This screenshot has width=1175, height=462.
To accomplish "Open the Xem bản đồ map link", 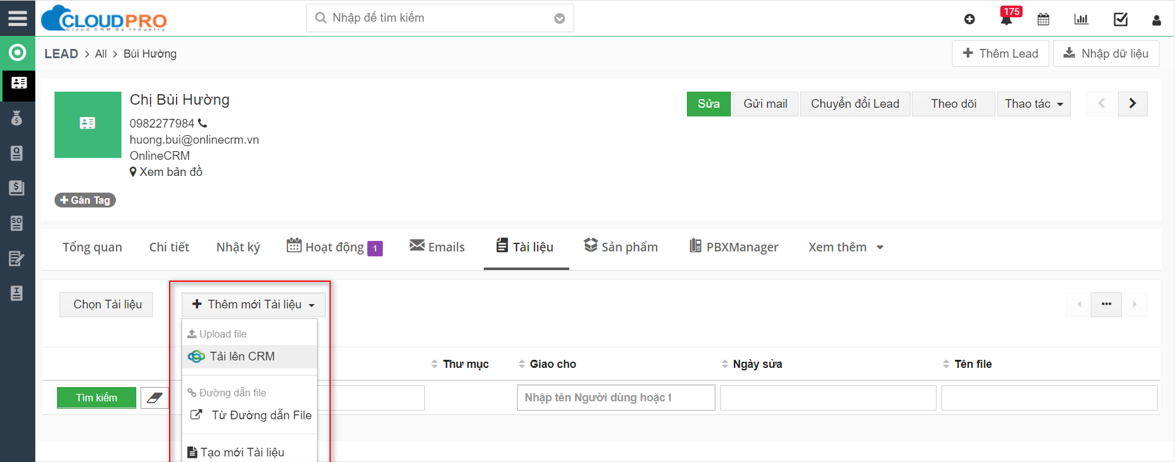I will click(x=170, y=172).
